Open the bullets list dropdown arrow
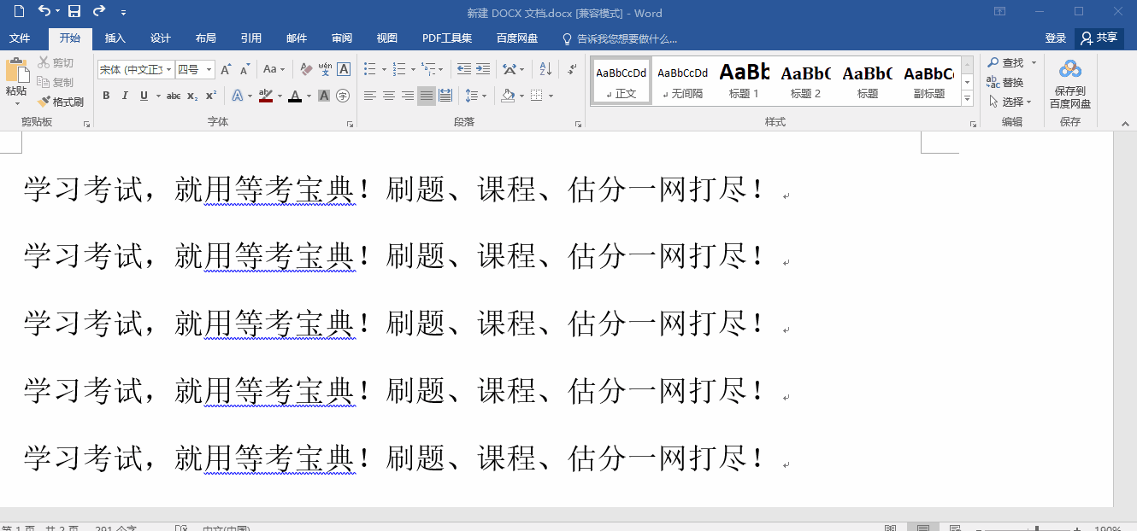This screenshot has width=1137, height=531. (x=384, y=69)
